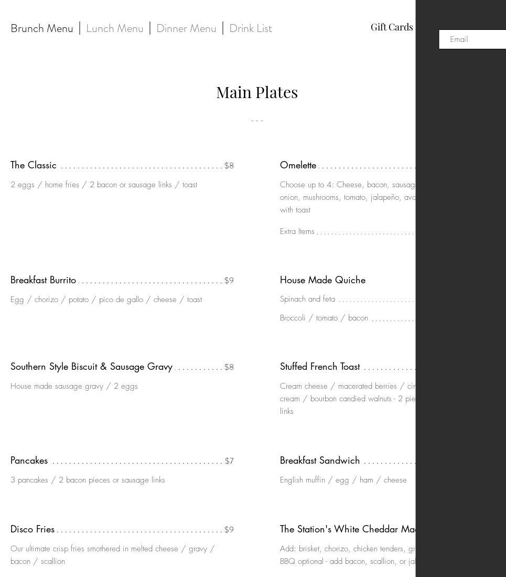Open the Gift Cards link
The width and height of the screenshot is (506, 577).
coord(392,27)
